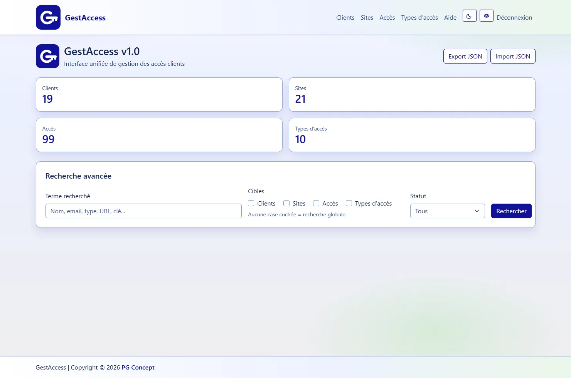Open the Aide help page
The height and width of the screenshot is (378, 571).
(x=450, y=17)
